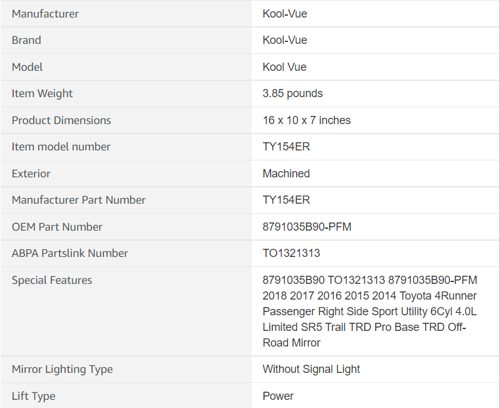Viewport: 499px width, 408px height.
Task: Select the Machined exterior value
Action: 286,174
